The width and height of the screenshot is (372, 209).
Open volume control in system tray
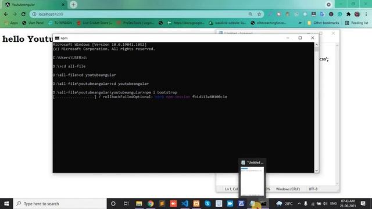tap(325, 204)
